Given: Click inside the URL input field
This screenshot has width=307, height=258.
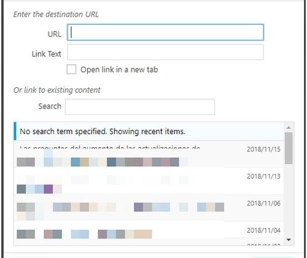Looking at the screenshot, I should point(165,32).
